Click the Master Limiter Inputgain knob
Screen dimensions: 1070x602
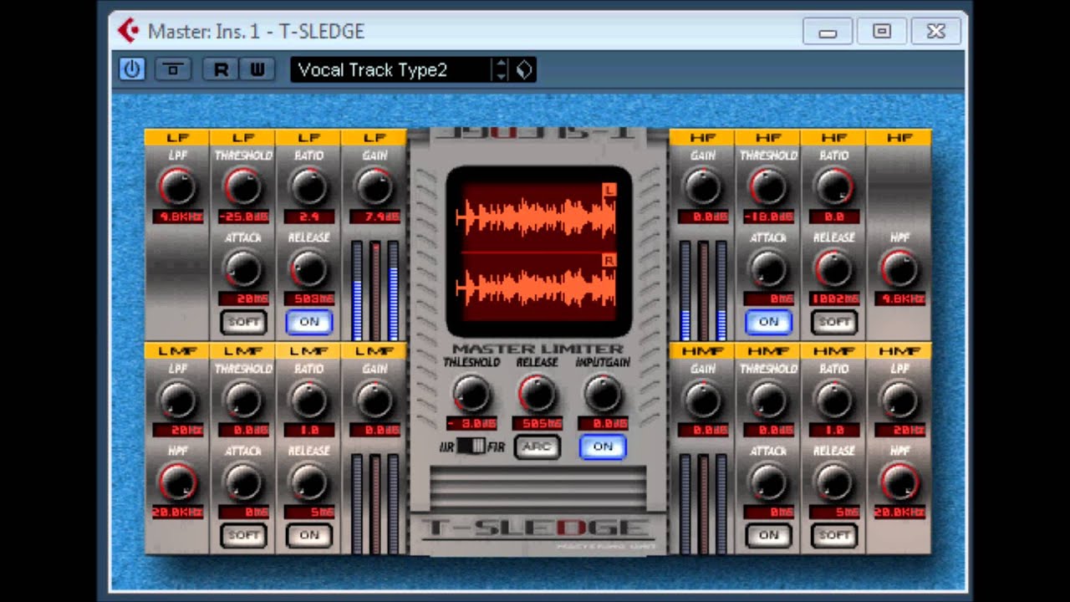tap(603, 393)
